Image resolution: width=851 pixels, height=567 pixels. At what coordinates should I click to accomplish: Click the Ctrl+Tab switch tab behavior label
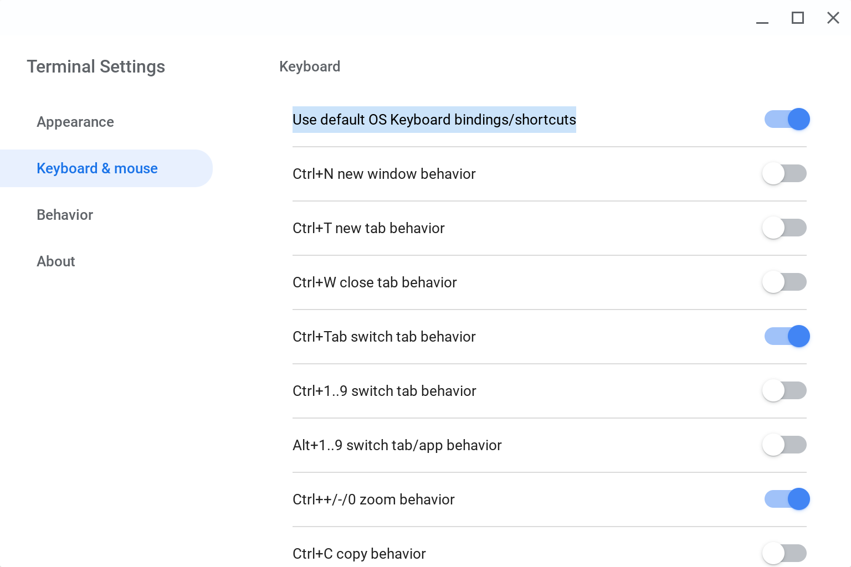coord(384,337)
